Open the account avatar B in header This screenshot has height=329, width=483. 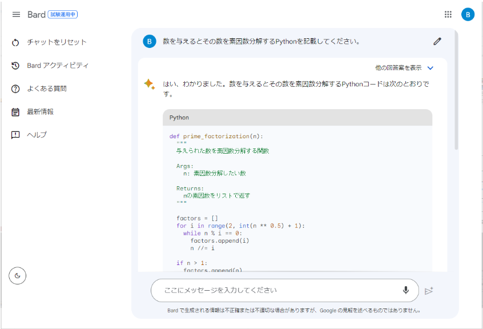click(468, 14)
